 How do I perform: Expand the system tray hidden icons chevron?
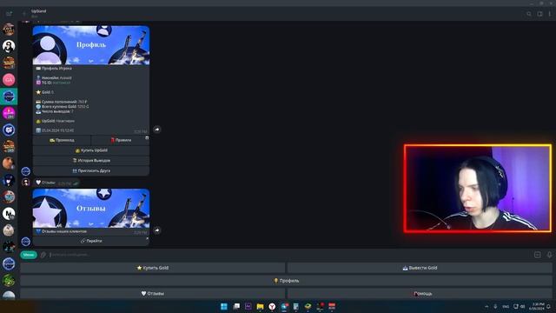[x=486, y=306]
